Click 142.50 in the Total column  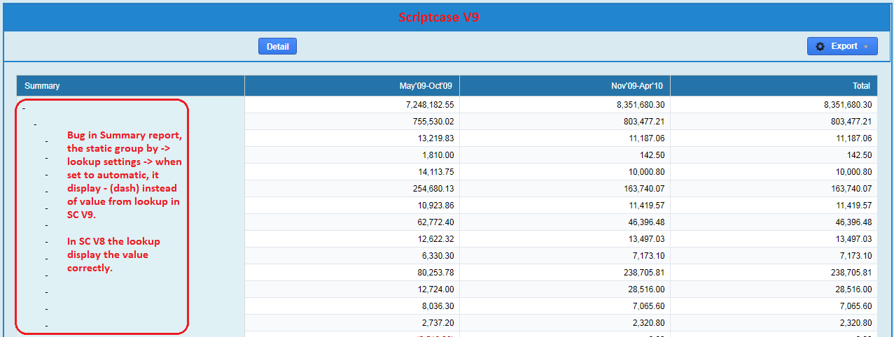coord(860,155)
